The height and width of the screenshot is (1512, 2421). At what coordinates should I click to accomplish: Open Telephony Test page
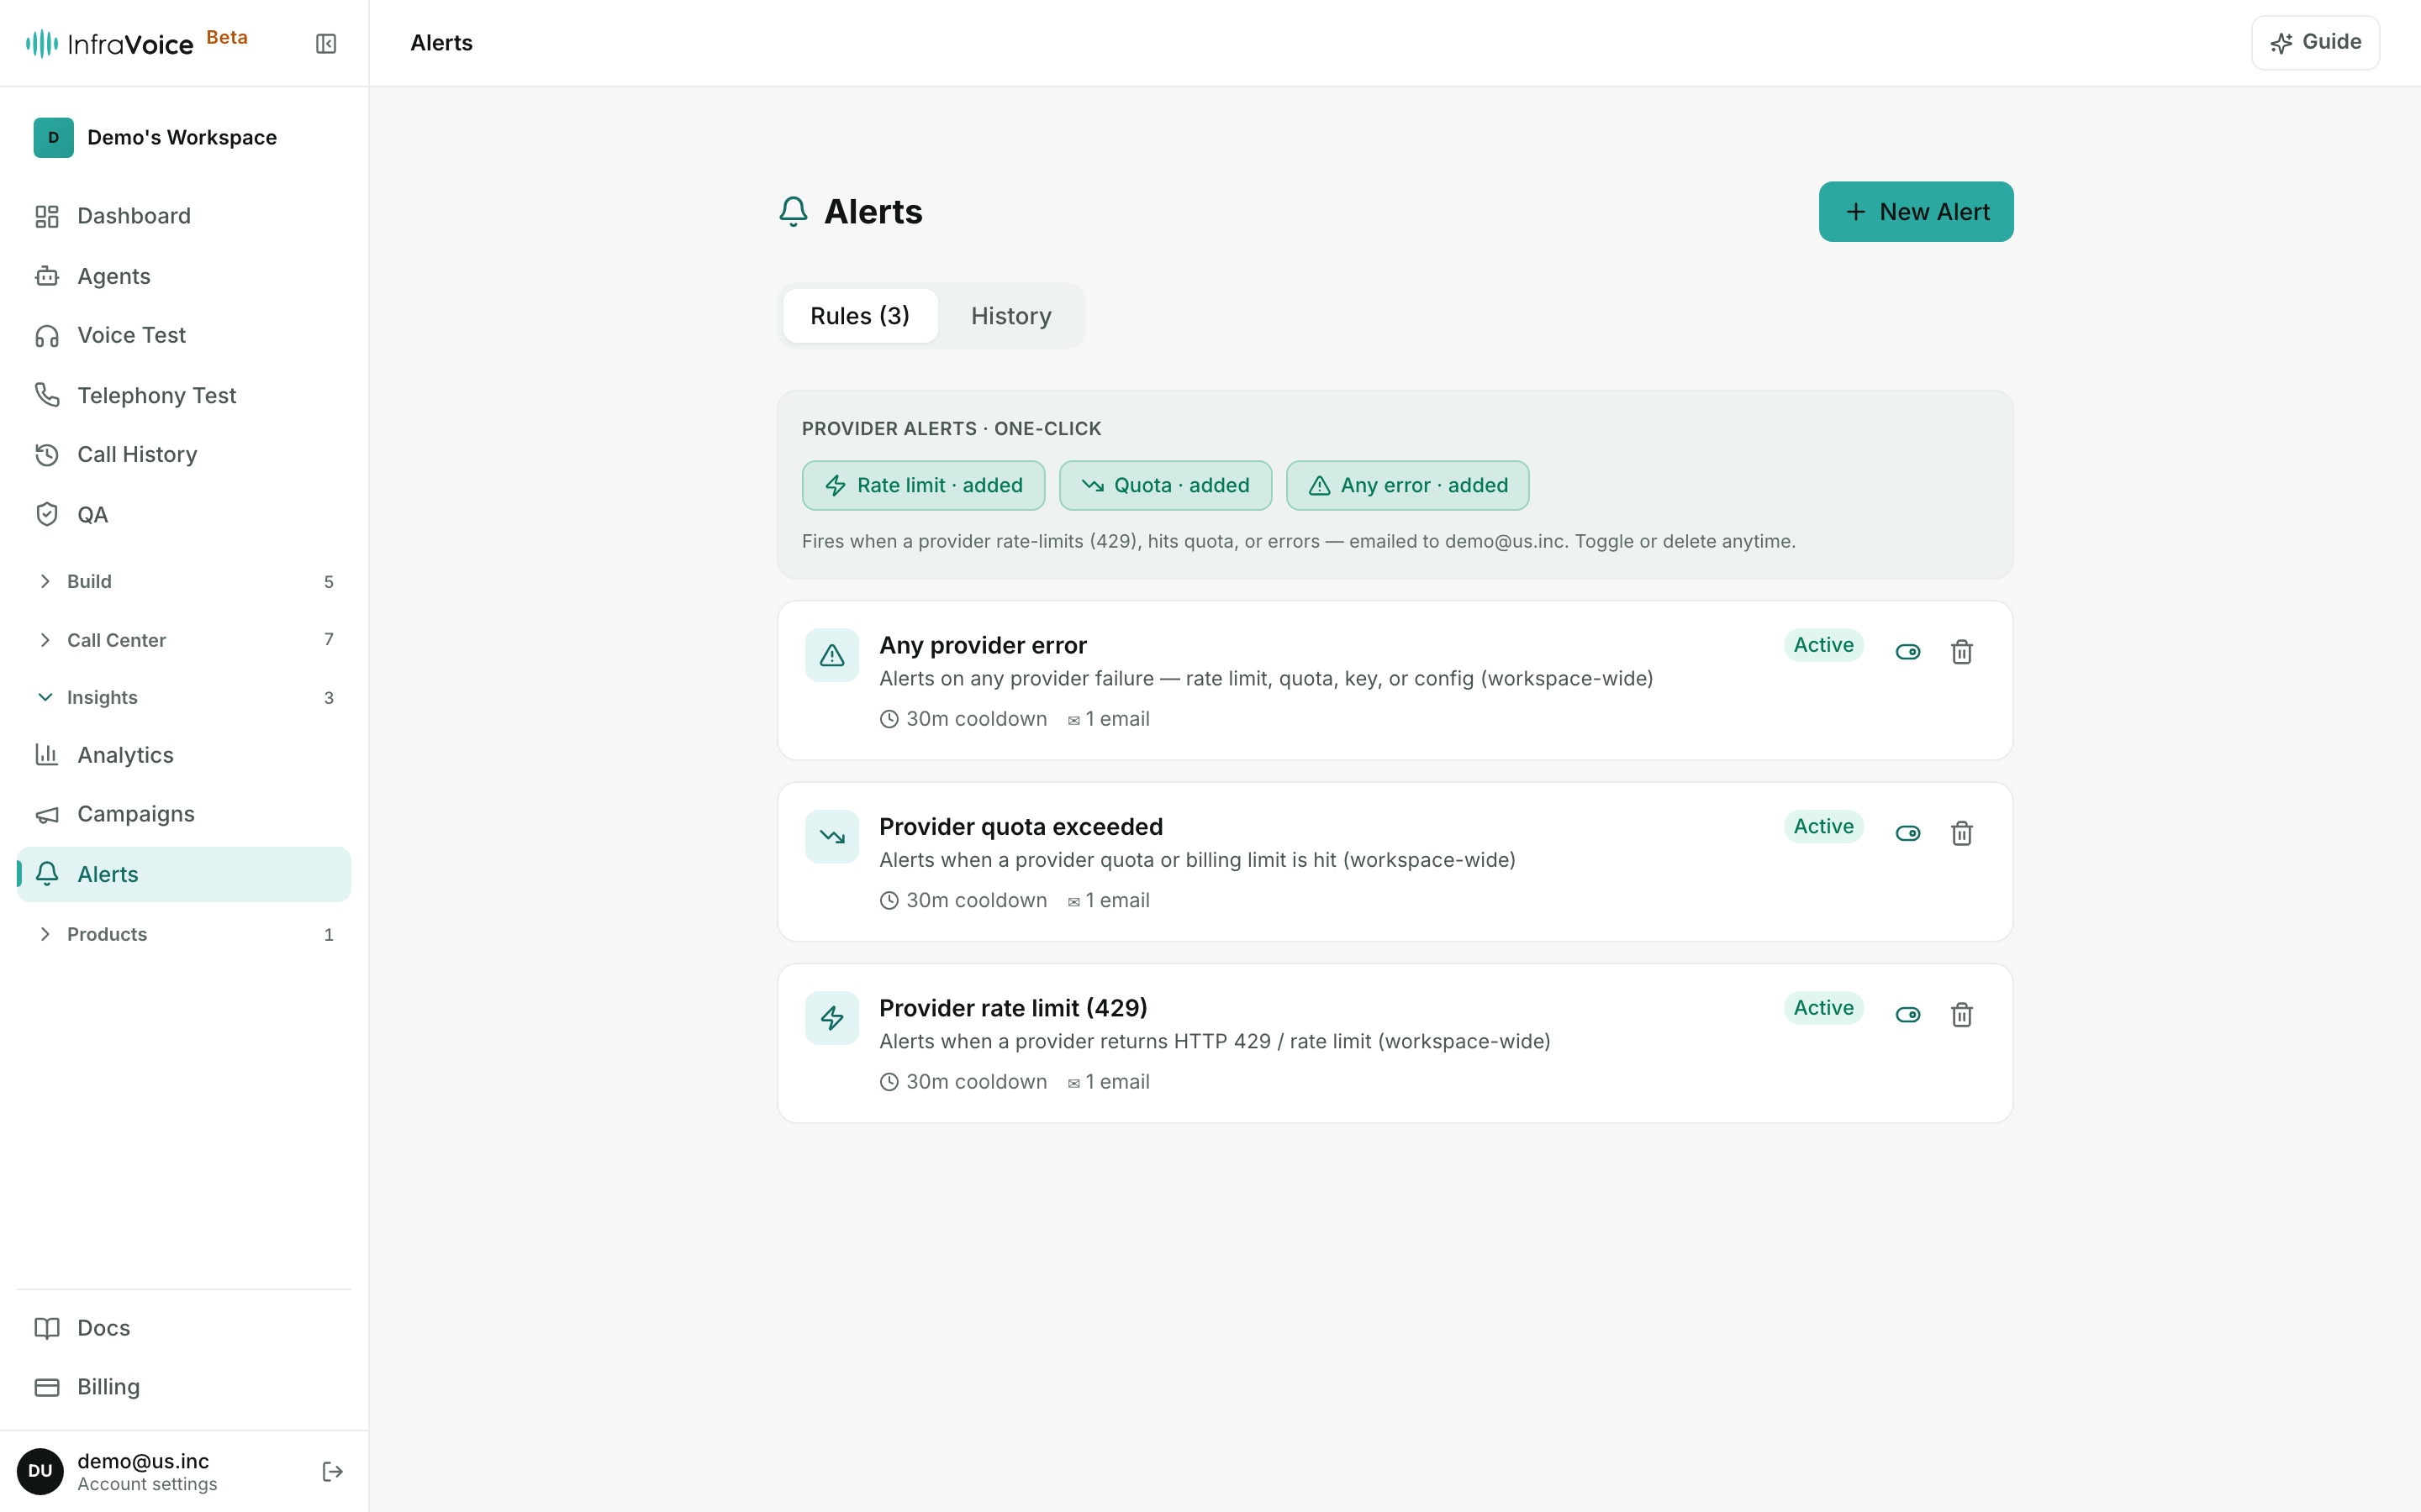pyautogui.click(x=184, y=395)
